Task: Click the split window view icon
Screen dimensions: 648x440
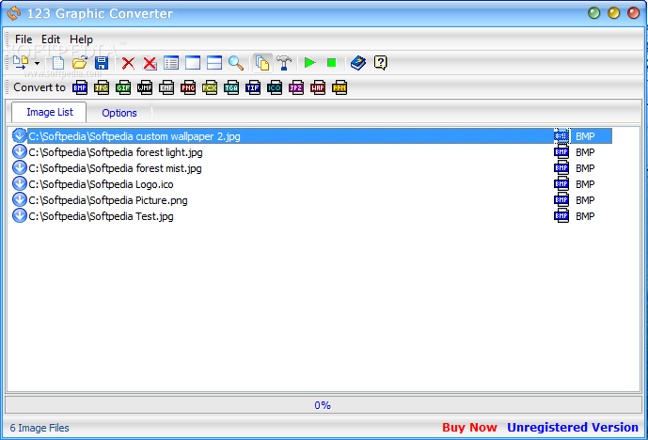Action: pyautogui.click(x=214, y=63)
